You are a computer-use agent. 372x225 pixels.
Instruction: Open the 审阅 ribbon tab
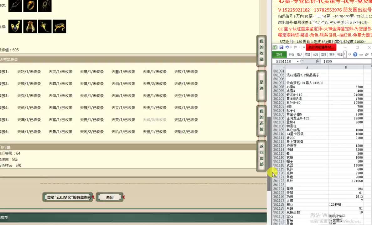[x=332, y=54]
